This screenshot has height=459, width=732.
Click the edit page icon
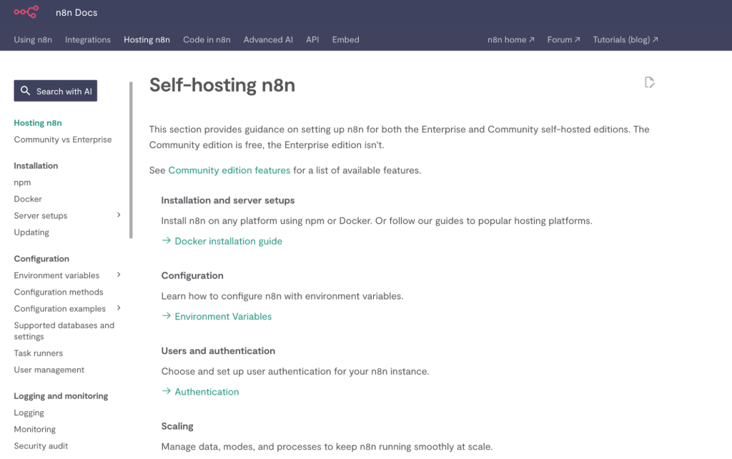(x=649, y=82)
